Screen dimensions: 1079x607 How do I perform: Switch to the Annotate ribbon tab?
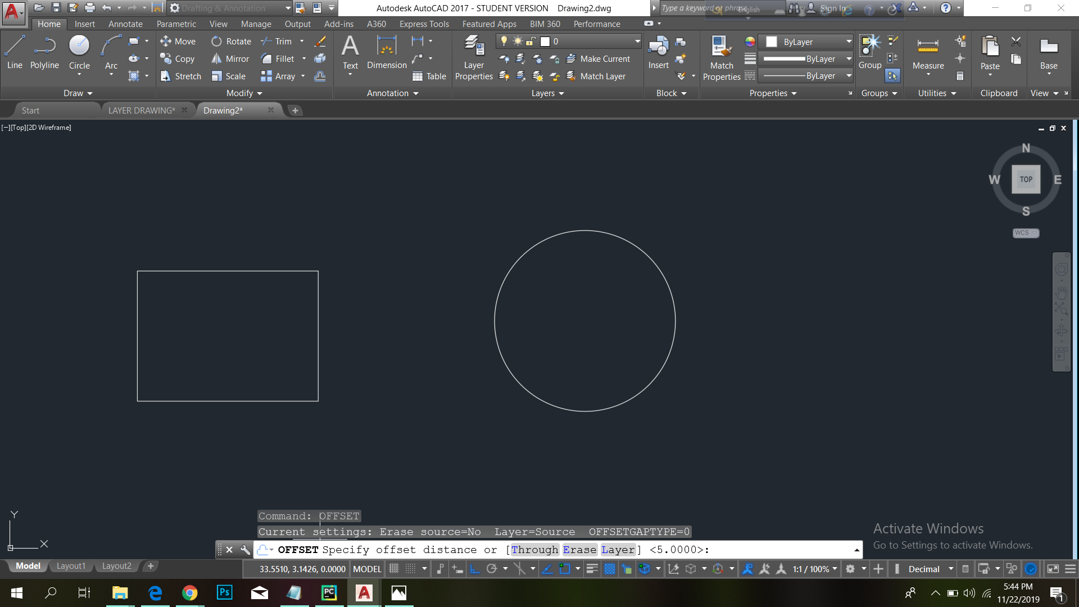pyautogui.click(x=125, y=24)
